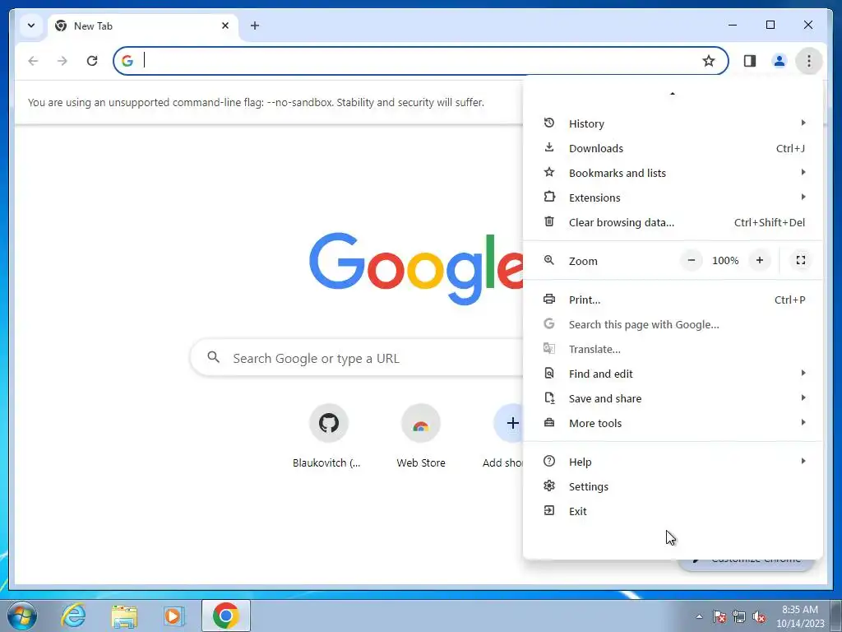
Task: Close the three-dot Chrome menu button
Action: click(x=809, y=61)
